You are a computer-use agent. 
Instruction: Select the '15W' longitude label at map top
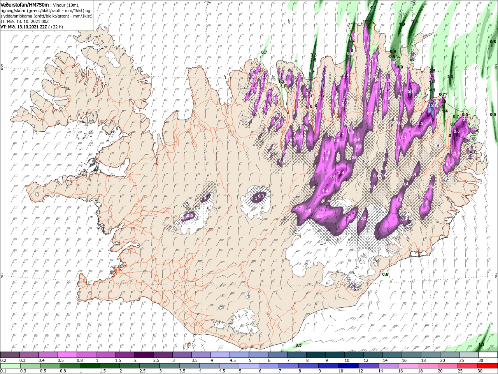412,2
